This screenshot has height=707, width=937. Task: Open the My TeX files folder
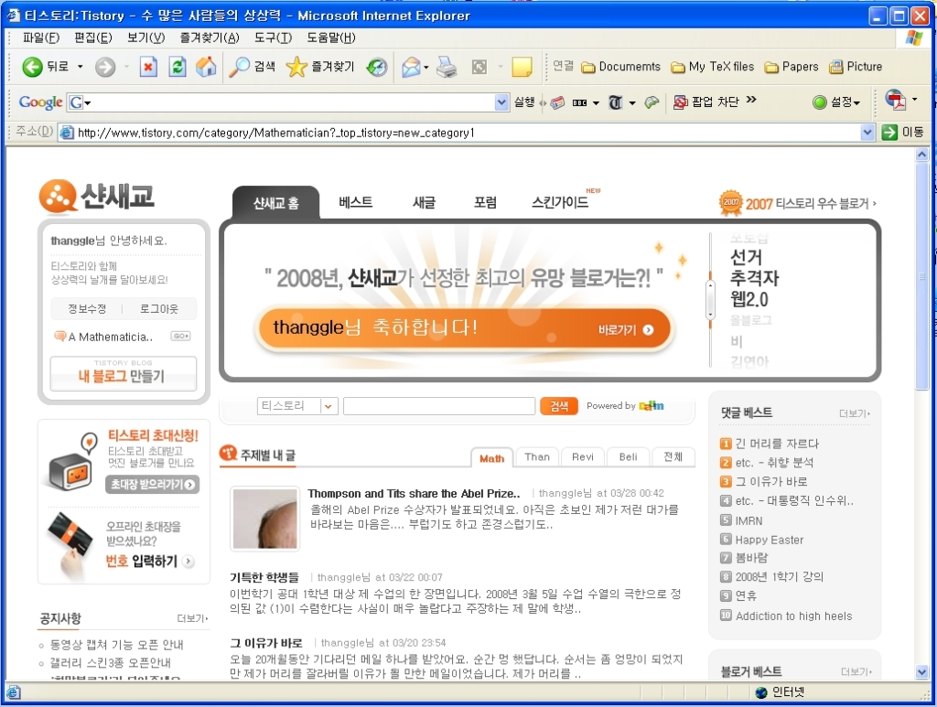[x=712, y=67]
